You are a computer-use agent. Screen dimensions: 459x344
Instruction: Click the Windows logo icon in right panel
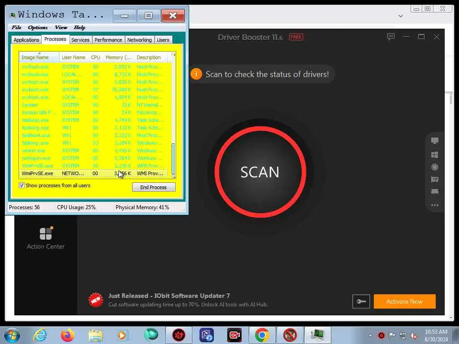tap(435, 155)
